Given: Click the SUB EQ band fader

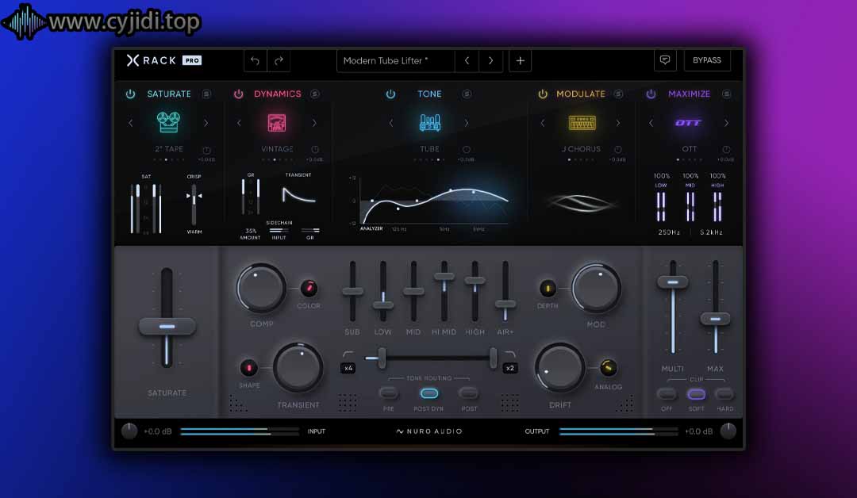Looking at the screenshot, I should (x=352, y=291).
